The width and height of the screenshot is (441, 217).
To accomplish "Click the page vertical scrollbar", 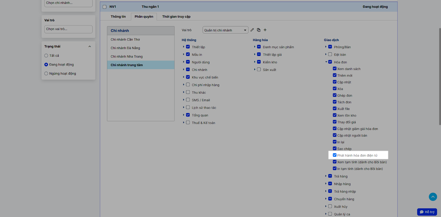I will pyautogui.click(x=440, y=77).
